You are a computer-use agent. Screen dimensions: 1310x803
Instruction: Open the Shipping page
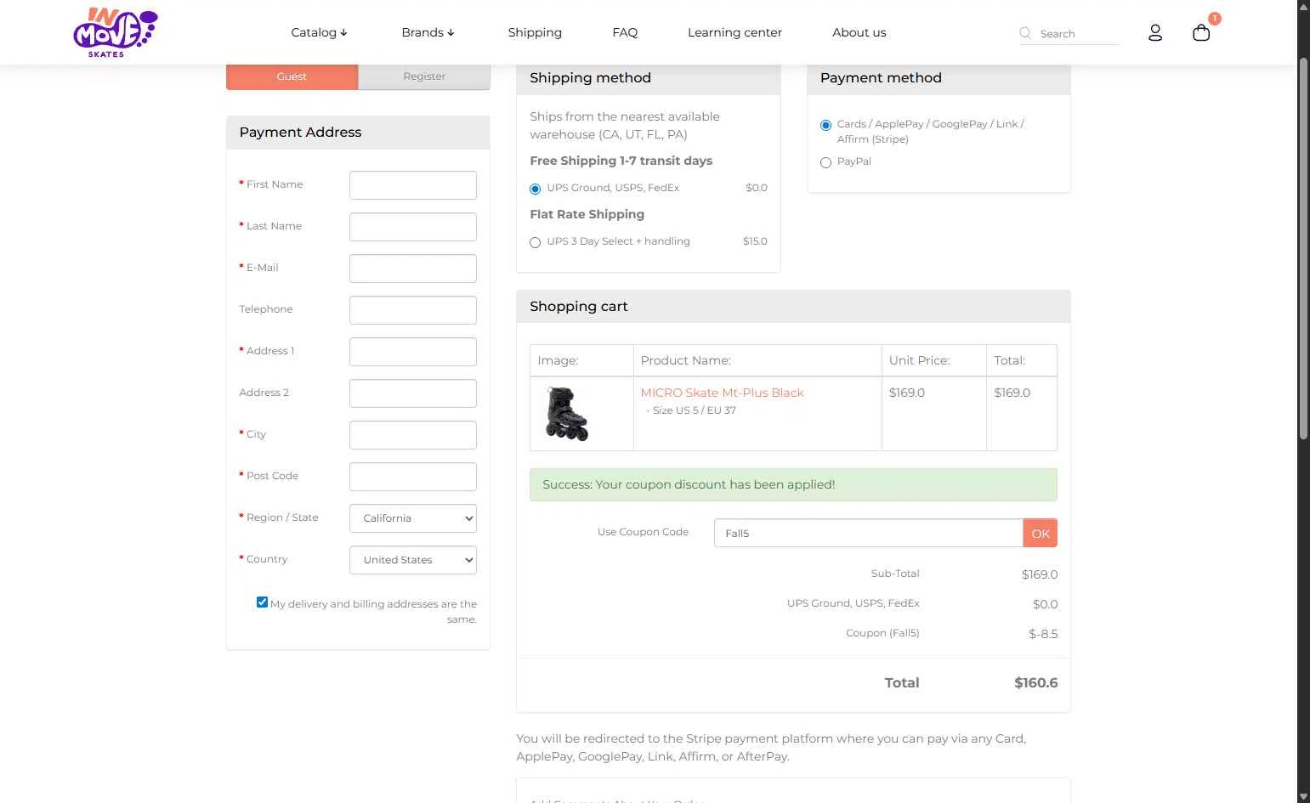click(x=535, y=32)
